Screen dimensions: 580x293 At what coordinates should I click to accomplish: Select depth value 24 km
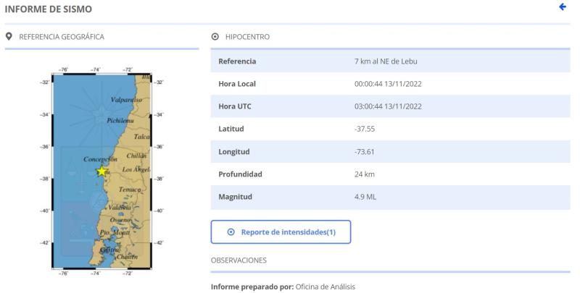365,174
